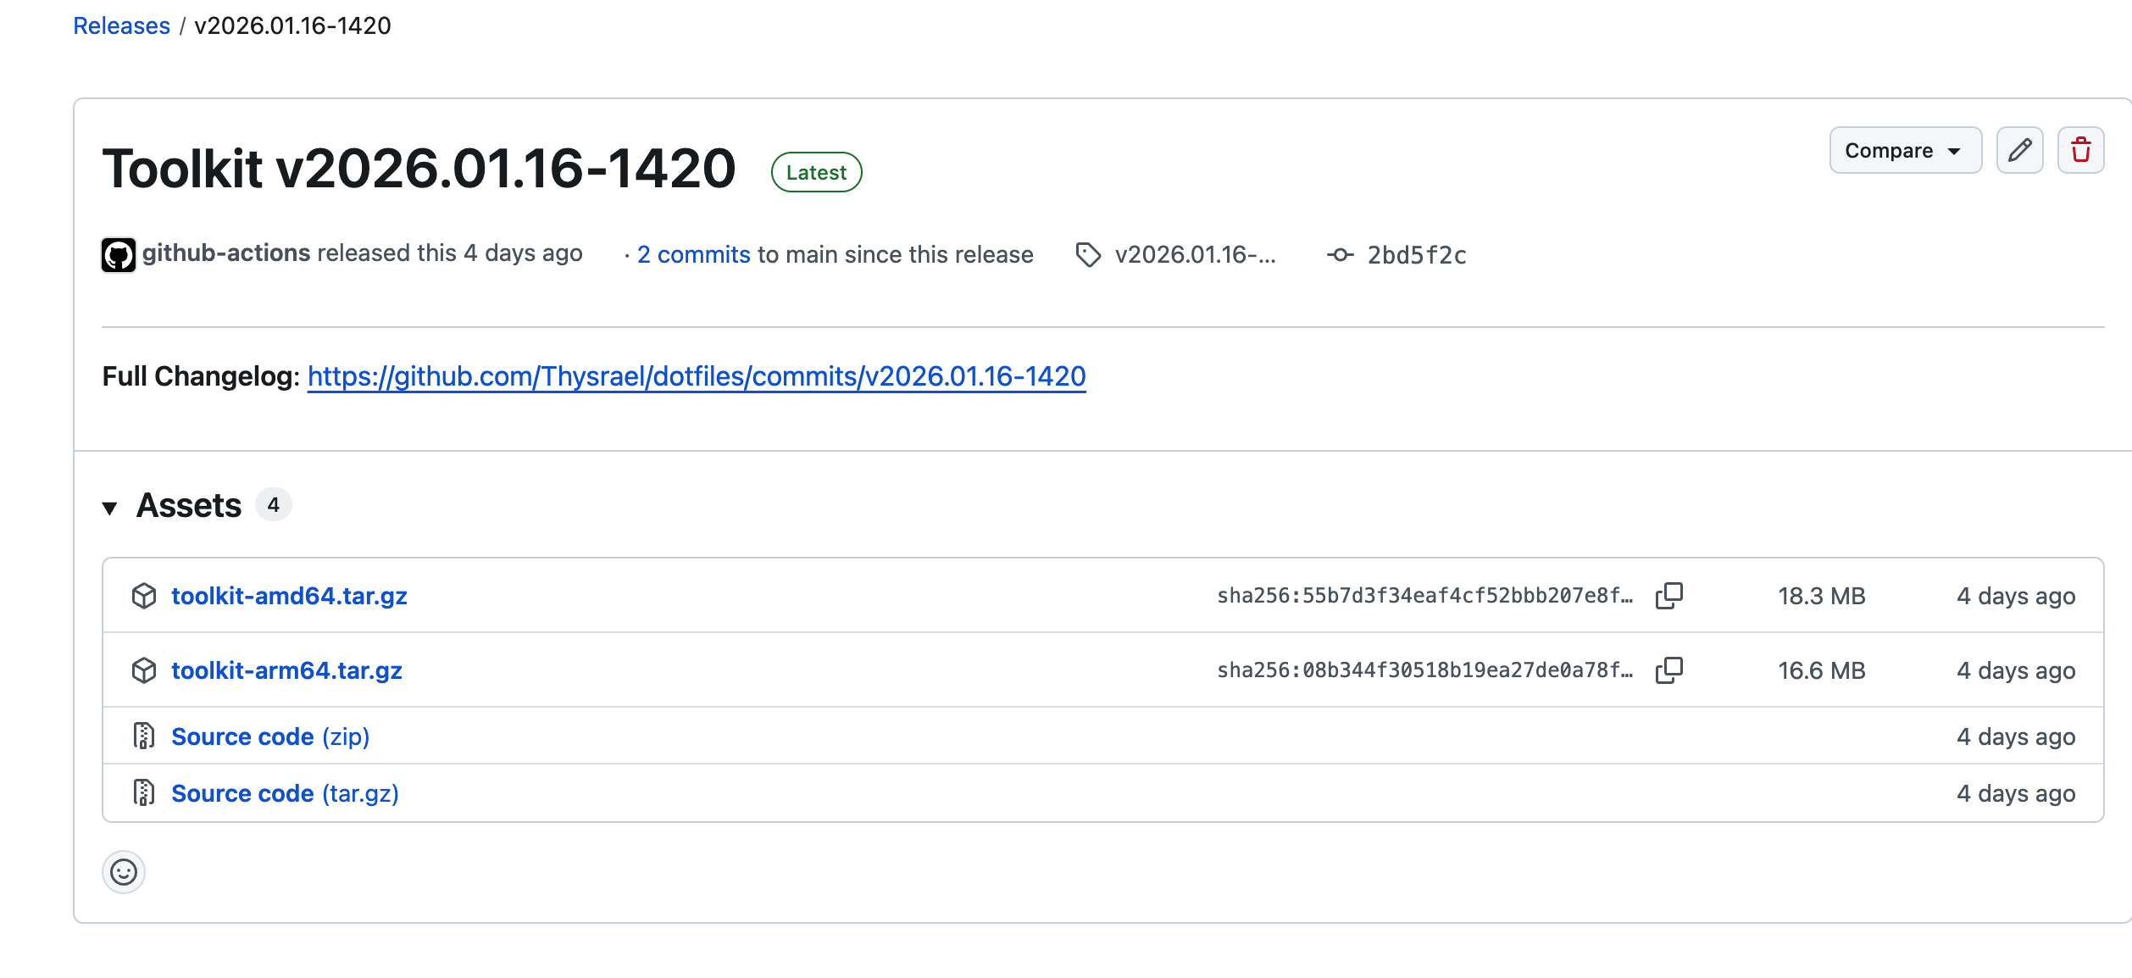Viewport: 2132px width, 978px height.
Task: Open the Compare dropdown
Action: coord(1904,150)
